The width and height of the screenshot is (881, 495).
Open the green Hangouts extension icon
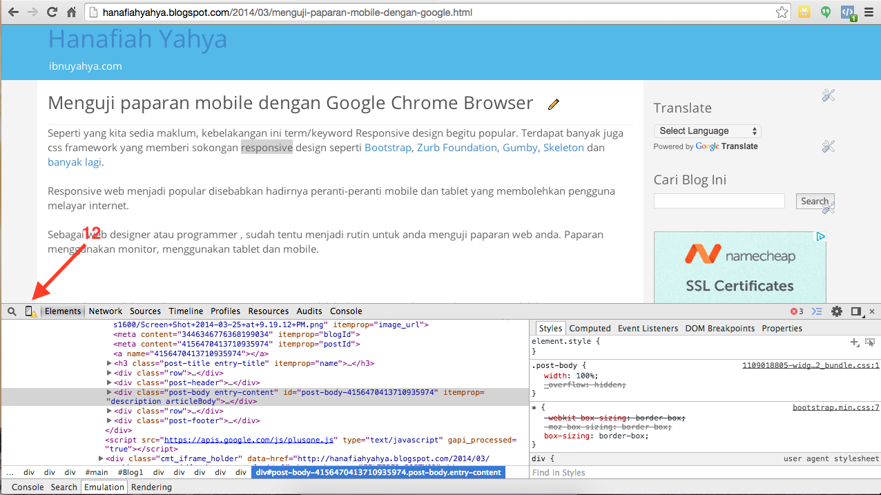point(826,12)
